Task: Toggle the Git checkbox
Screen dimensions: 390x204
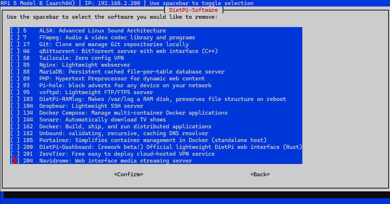Action: click(x=15, y=44)
